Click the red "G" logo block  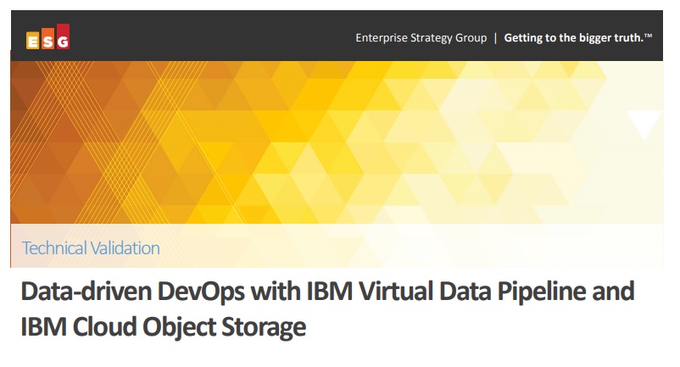[x=62, y=36]
